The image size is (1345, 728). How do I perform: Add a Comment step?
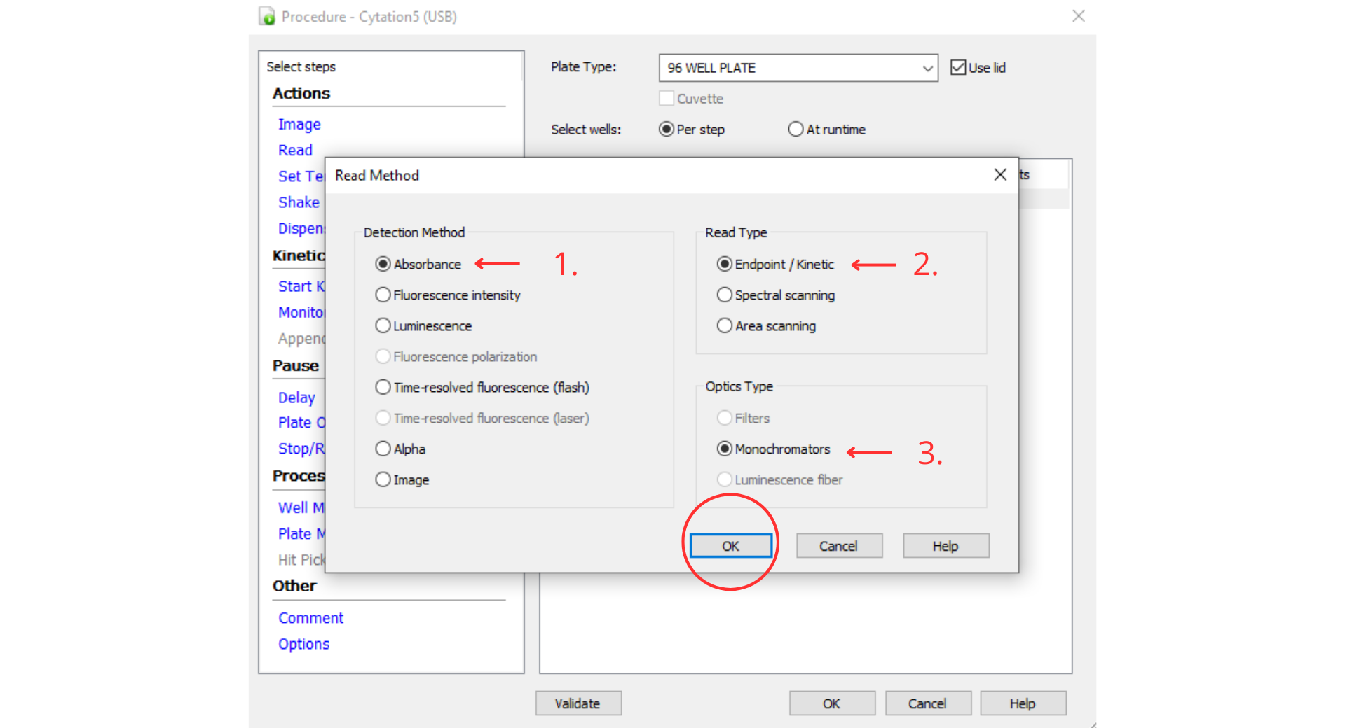tap(310, 618)
